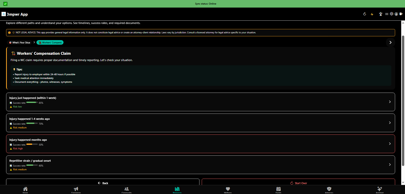
Task: Click the vertical scrollbar on the right
Action: (403, 101)
